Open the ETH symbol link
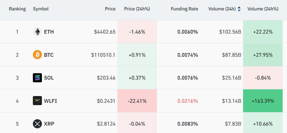The width and height of the screenshot is (287, 133). (49, 32)
